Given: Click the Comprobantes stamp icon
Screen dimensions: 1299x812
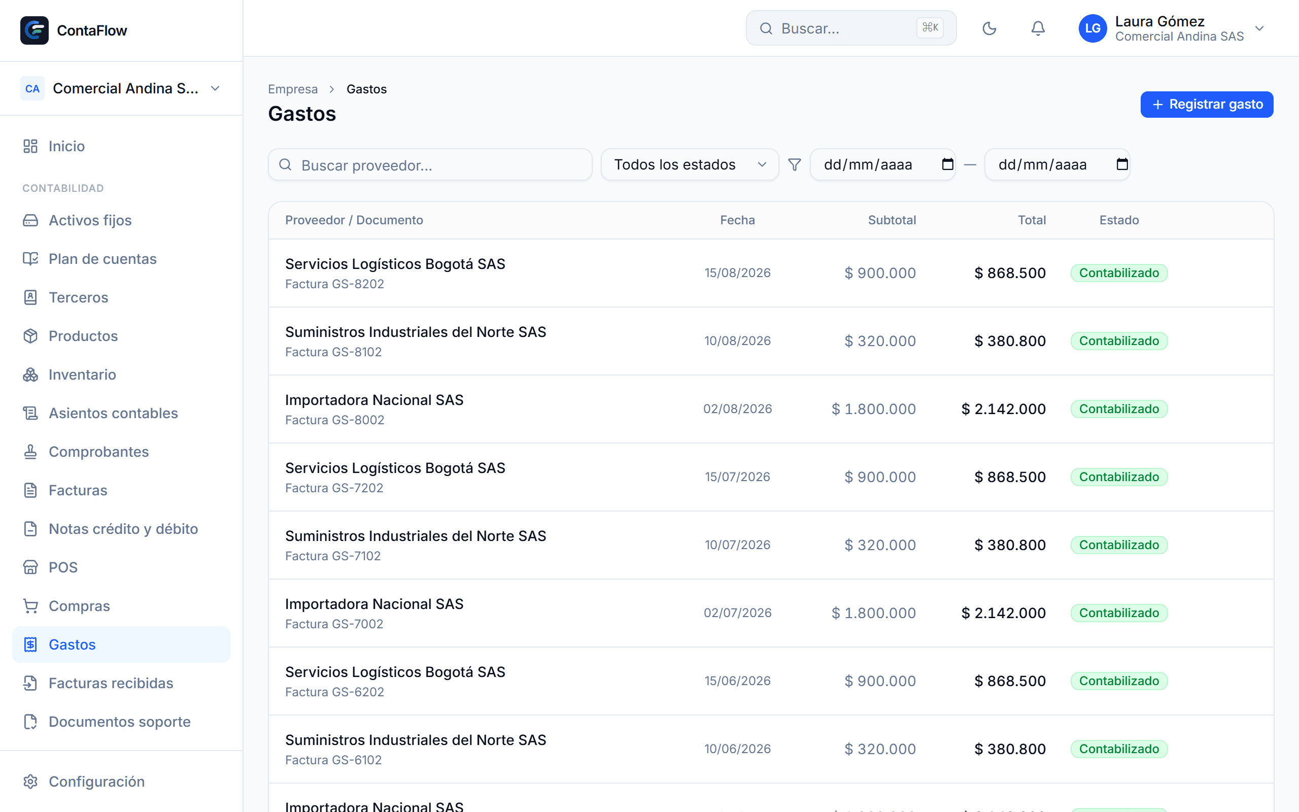Looking at the screenshot, I should (30, 452).
